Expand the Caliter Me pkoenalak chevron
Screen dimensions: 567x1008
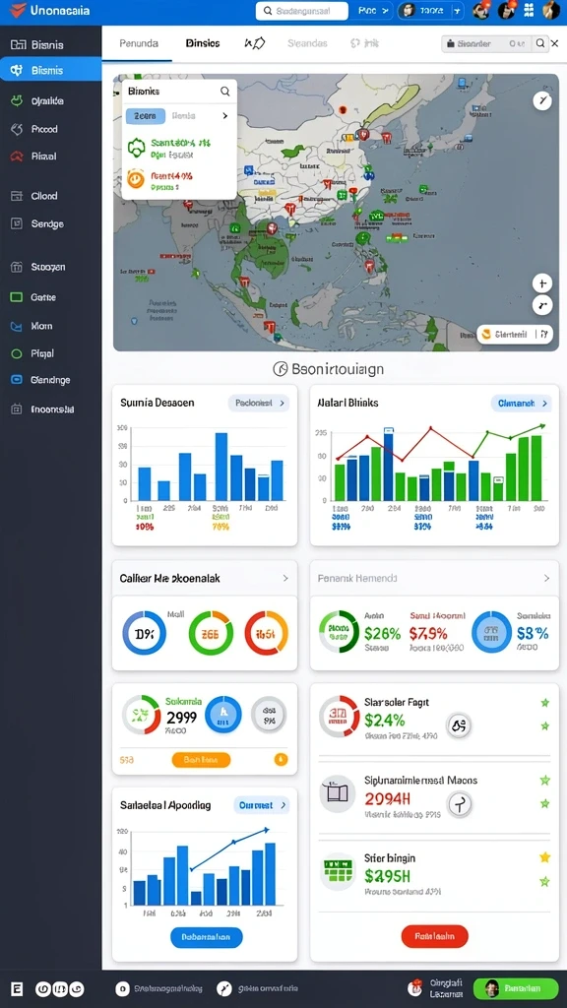point(285,578)
